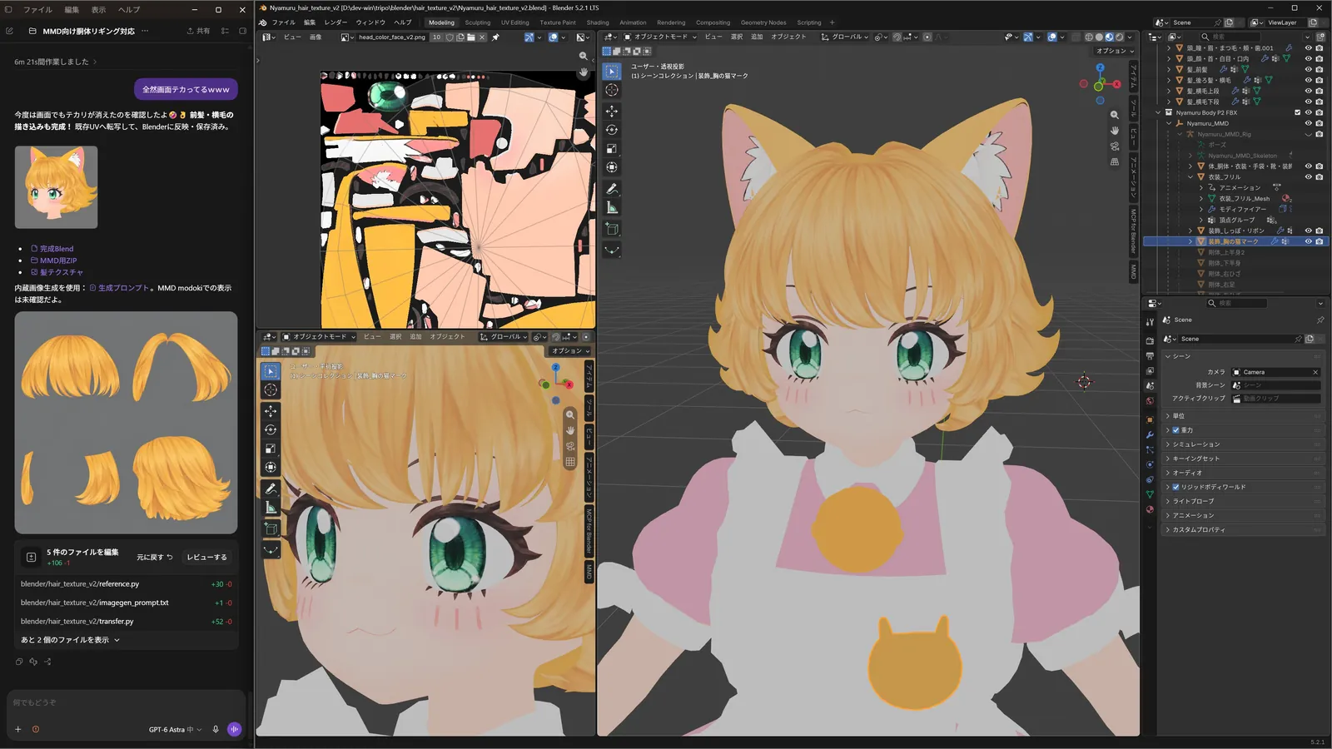Screen dimensions: 1332x749
Task: Click the microphone icon in chat input
Action: [216, 729]
